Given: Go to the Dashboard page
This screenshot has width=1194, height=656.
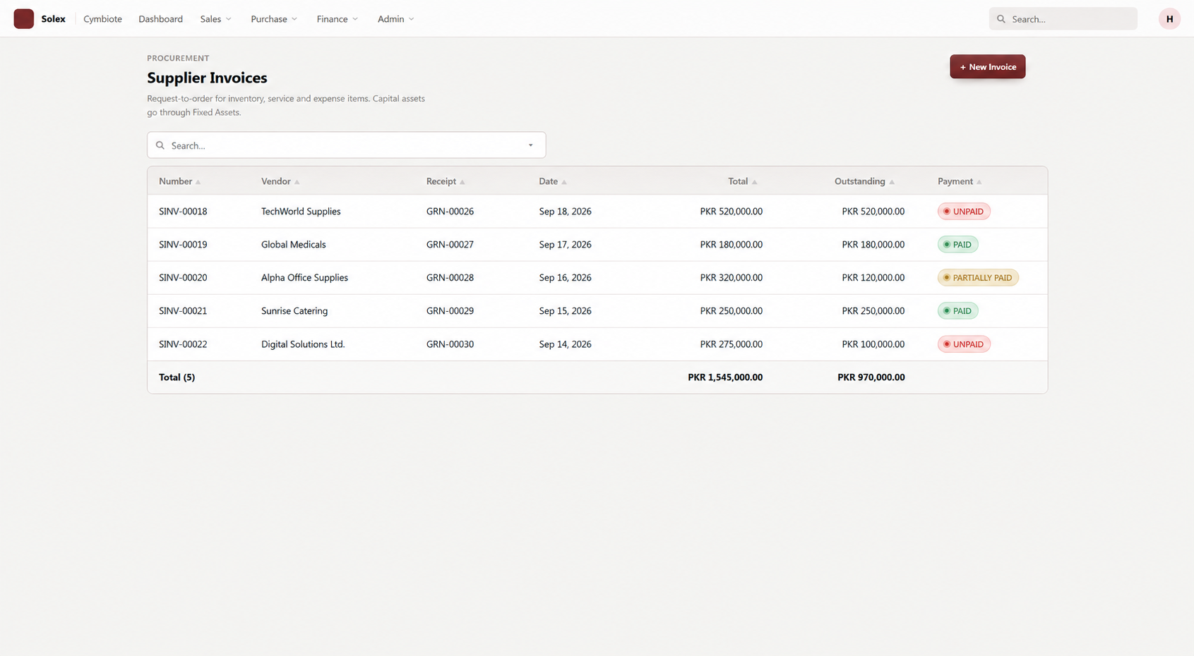Looking at the screenshot, I should tap(160, 19).
